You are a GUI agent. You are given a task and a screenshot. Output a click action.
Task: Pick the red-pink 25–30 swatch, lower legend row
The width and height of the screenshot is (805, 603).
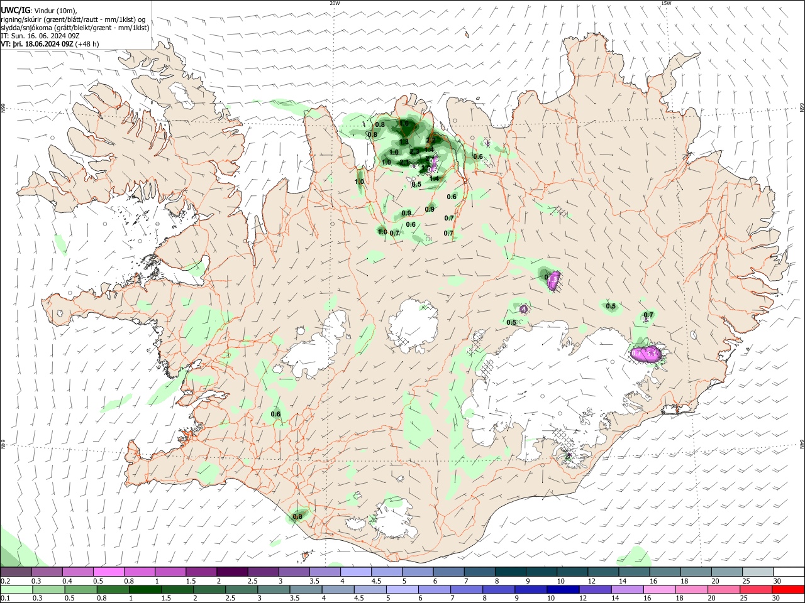756,590
